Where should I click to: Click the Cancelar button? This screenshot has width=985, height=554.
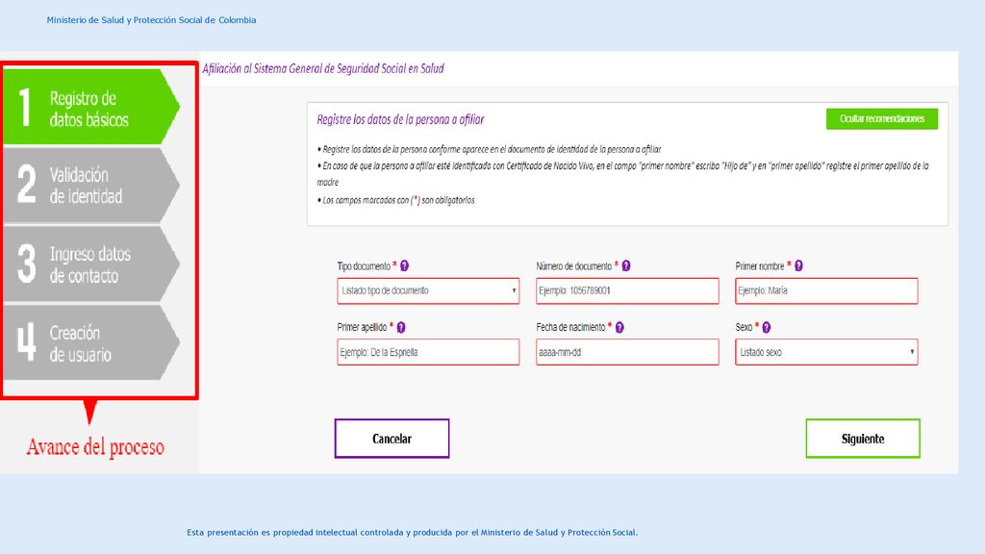pos(392,439)
